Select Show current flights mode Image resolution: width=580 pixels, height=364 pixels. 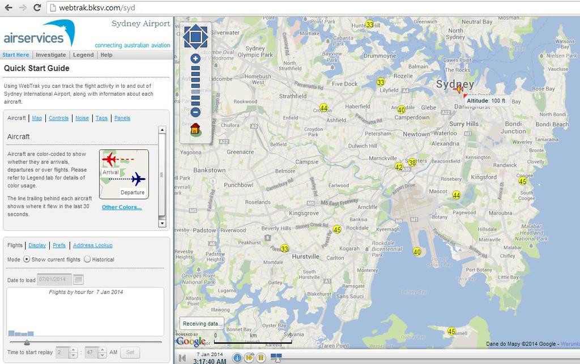tap(27, 259)
